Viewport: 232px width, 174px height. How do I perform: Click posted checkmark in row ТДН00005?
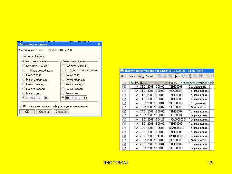pos(137,124)
